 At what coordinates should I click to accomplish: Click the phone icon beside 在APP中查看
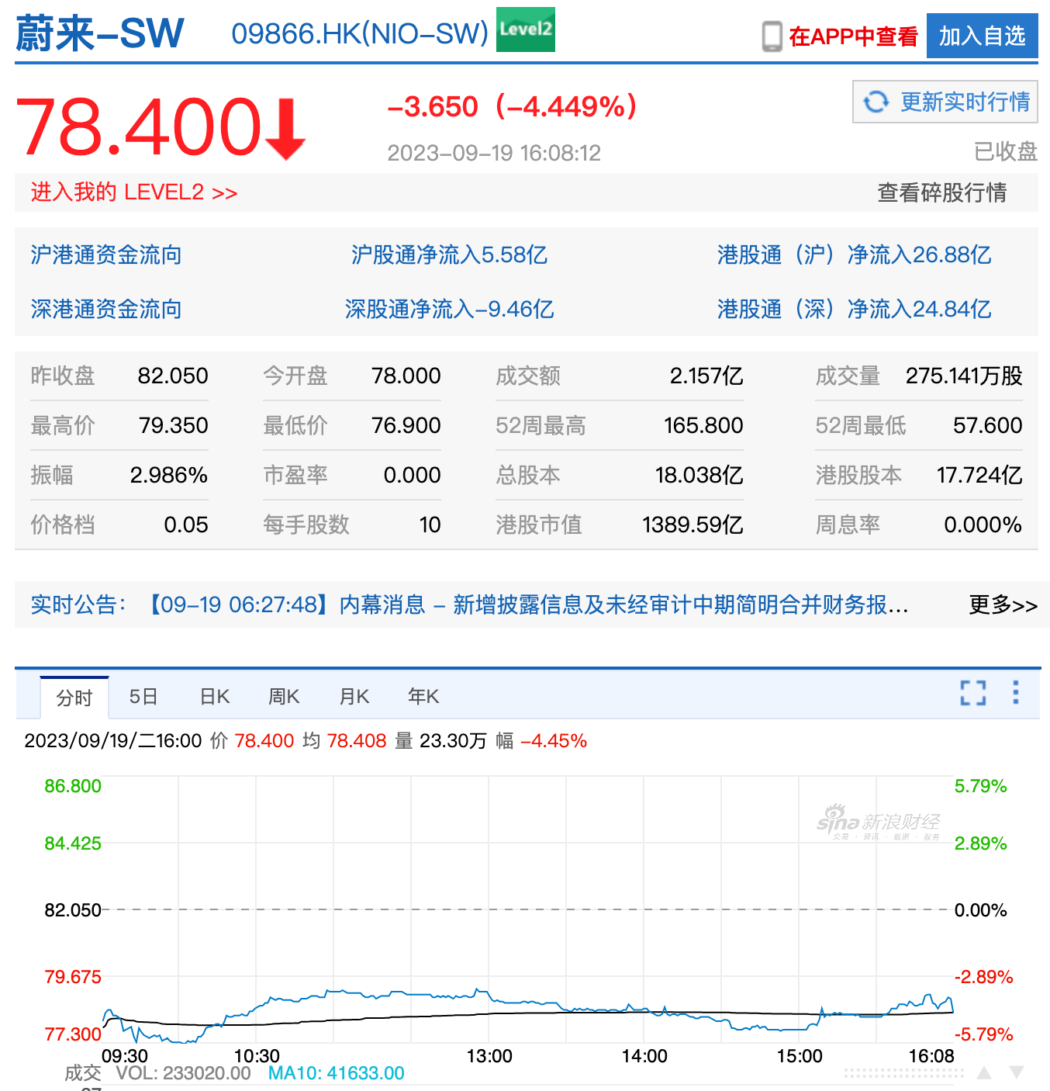click(772, 35)
